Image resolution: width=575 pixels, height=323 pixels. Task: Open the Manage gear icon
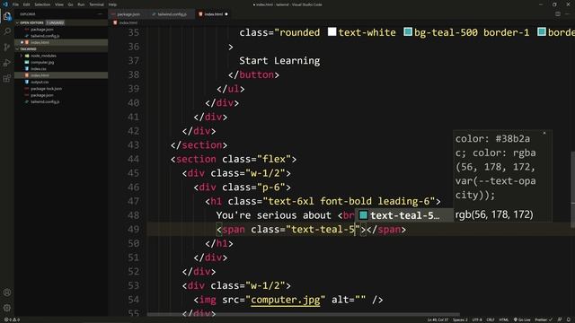7,308
